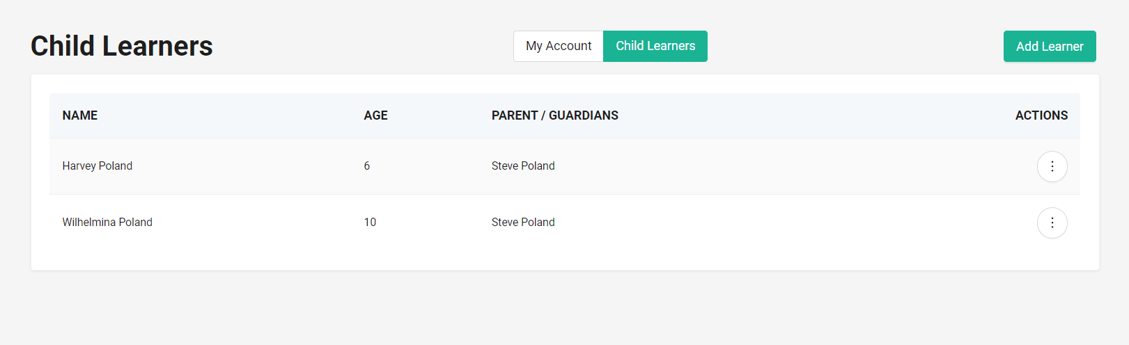
Task: Click blank header area between My Account and title
Action: (362, 46)
